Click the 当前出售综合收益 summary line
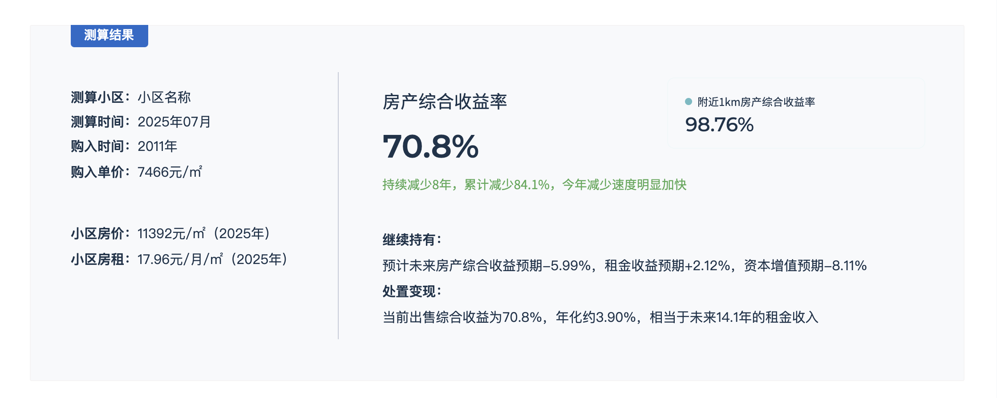Image resolution: width=997 pixels, height=398 pixels. coord(600,317)
